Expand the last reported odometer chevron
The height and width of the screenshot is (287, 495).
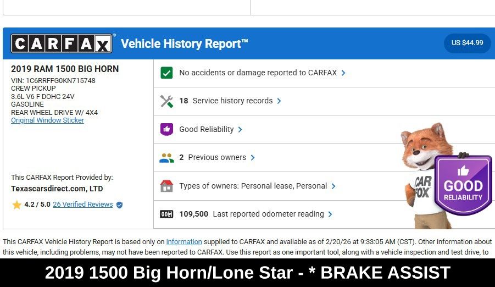tap(330, 214)
